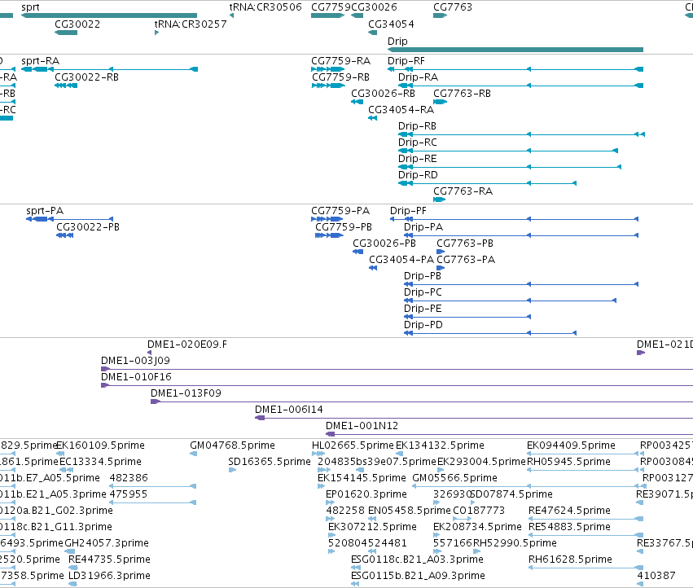693x588 pixels.
Task: Select the CG34054-RA transcript
Action: pyautogui.click(x=401, y=110)
